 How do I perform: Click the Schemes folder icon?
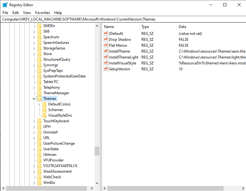tap(45, 110)
